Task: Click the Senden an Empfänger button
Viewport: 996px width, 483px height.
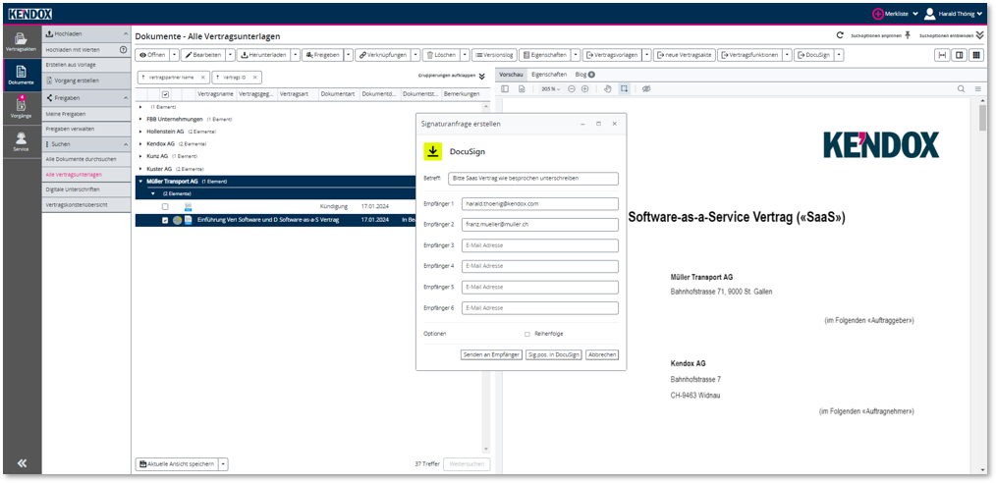Action: [491, 354]
